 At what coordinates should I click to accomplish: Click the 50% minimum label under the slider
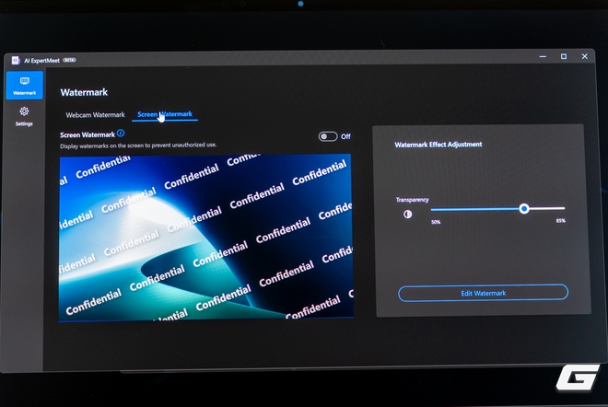tap(436, 222)
